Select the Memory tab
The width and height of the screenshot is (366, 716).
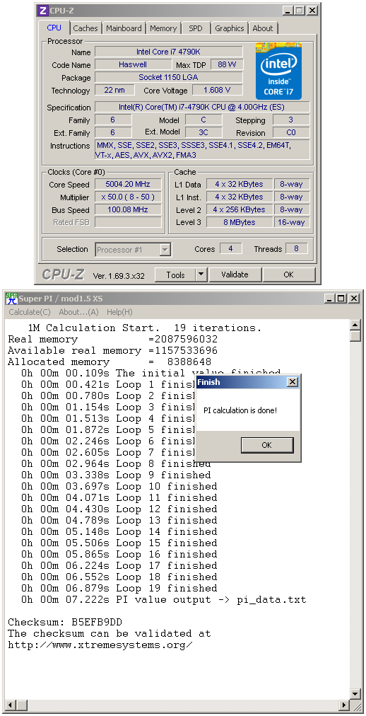tap(163, 28)
